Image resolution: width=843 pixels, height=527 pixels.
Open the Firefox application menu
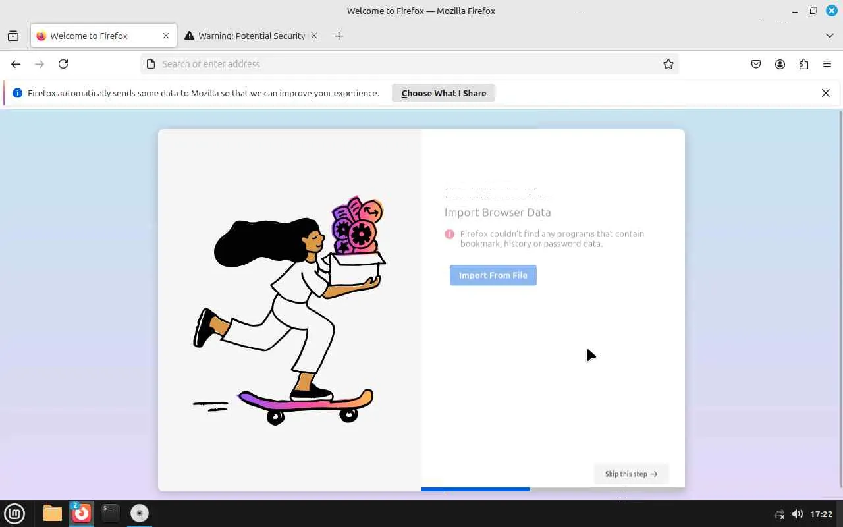tap(827, 64)
